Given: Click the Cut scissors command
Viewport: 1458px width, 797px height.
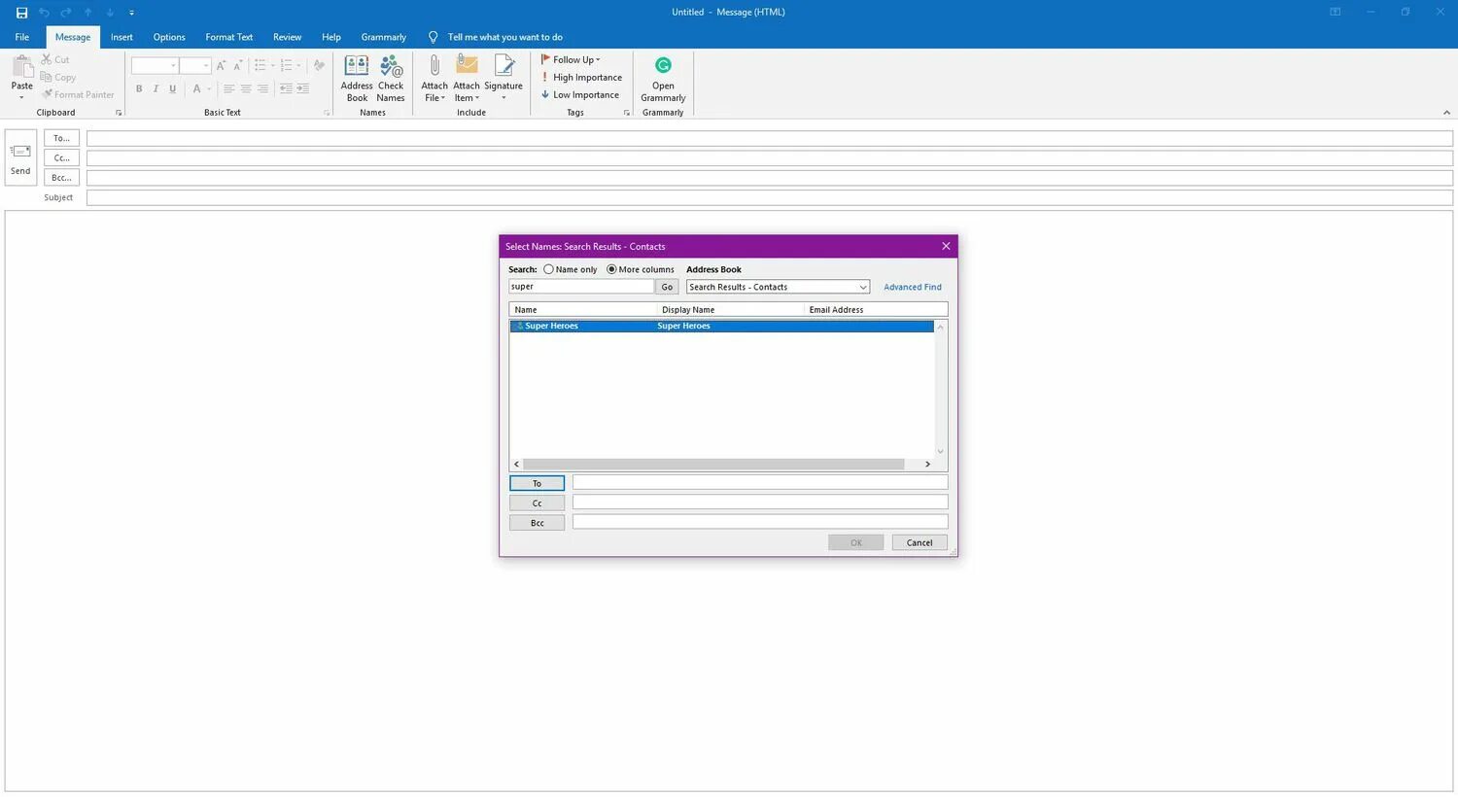Looking at the screenshot, I should click(x=55, y=59).
